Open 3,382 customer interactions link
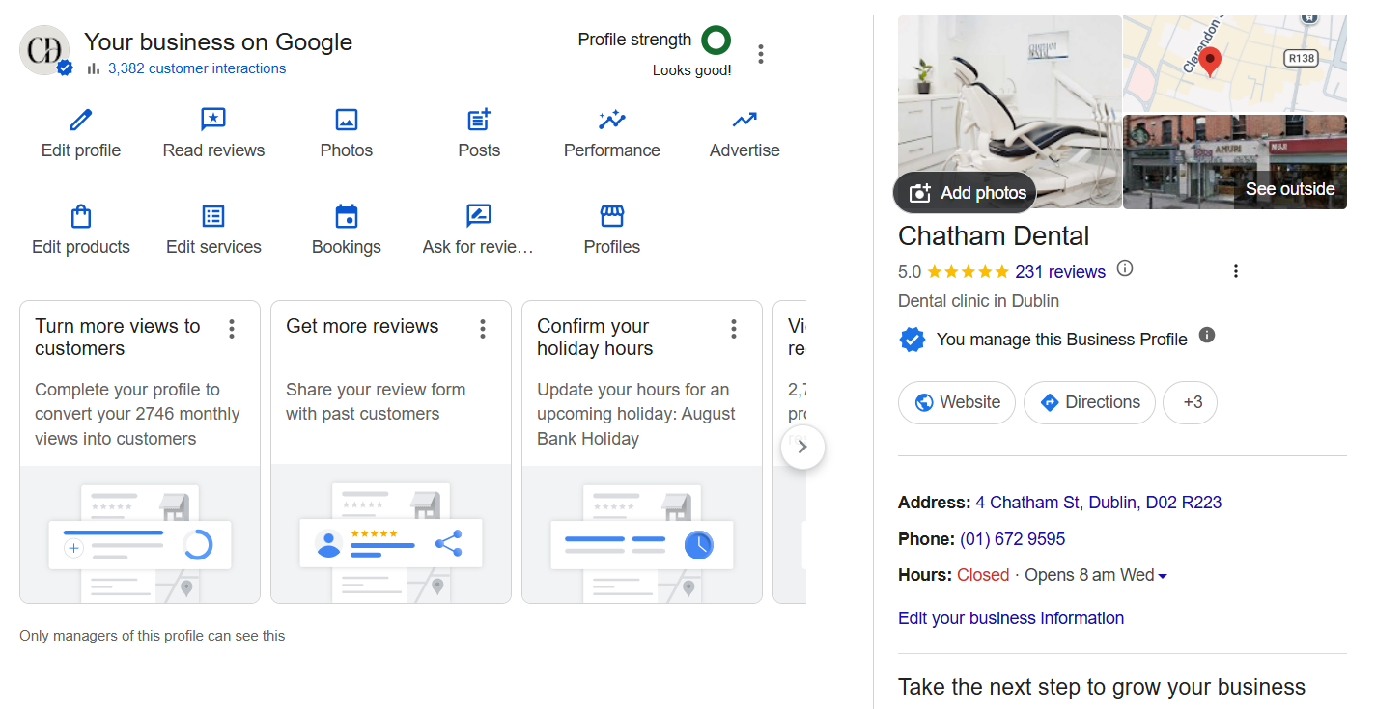Viewport: 1376px width, 709px height. pos(197,68)
